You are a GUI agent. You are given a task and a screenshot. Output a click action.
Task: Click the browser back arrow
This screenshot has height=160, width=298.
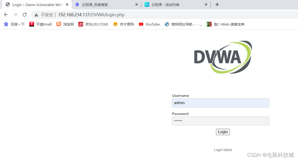pyautogui.click(x=6, y=15)
